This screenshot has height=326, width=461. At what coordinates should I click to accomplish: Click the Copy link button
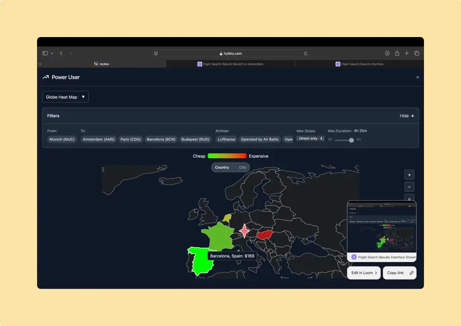point(399,273)
